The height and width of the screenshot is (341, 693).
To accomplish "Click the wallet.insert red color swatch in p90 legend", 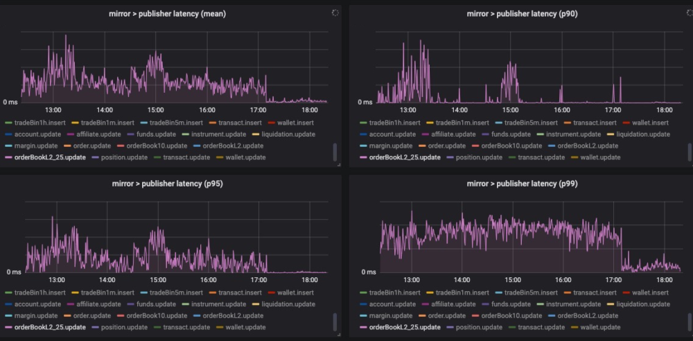I will (x=626, y=123).
